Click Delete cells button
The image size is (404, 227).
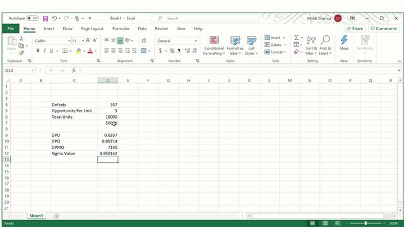[275, 45]
